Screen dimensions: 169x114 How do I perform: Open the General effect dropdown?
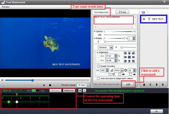click(x=111, y=47)
